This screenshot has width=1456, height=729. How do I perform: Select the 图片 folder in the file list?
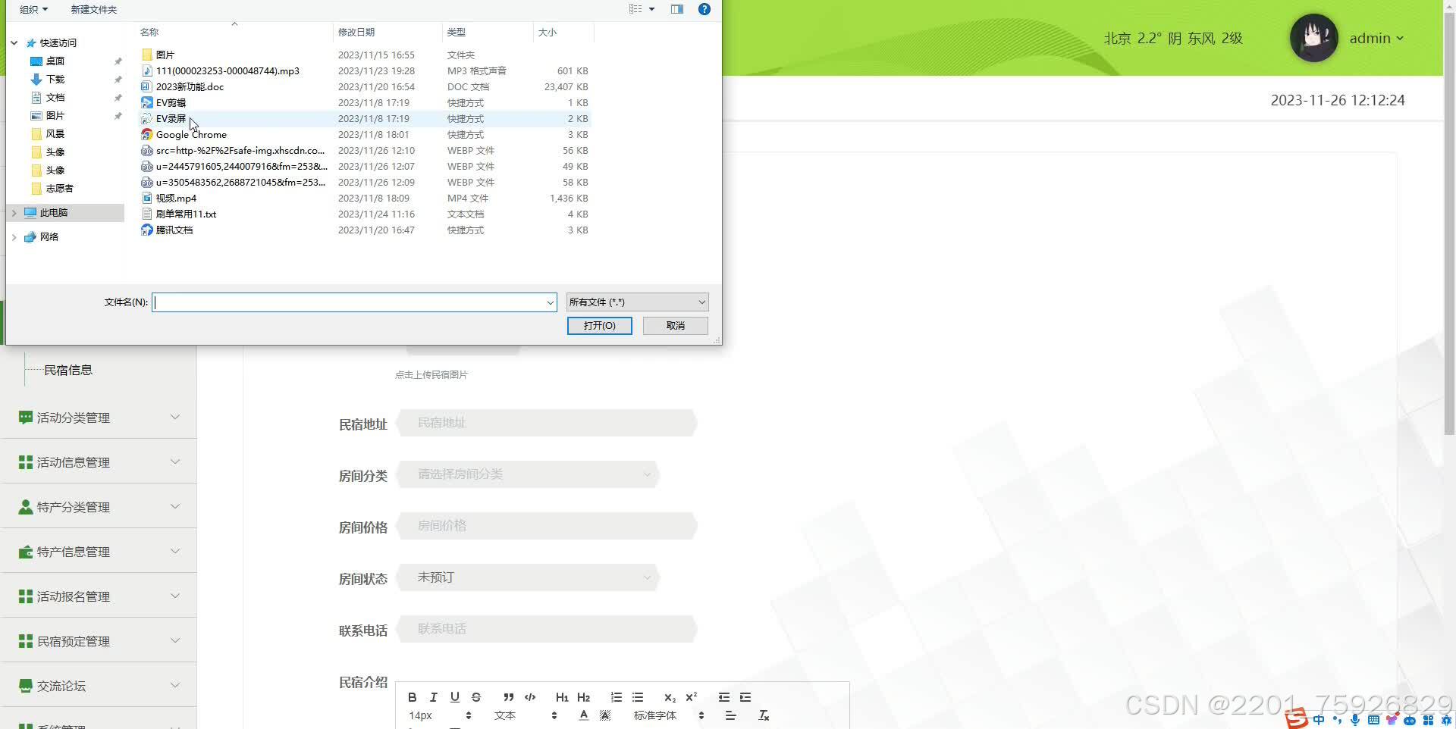pyautogui.click(x=165, y=55)
